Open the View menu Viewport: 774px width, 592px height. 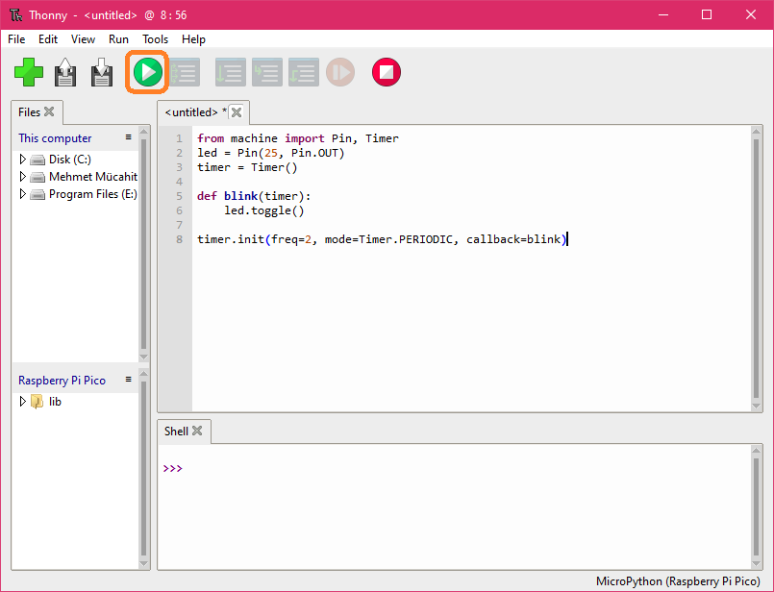pos(83,39)
